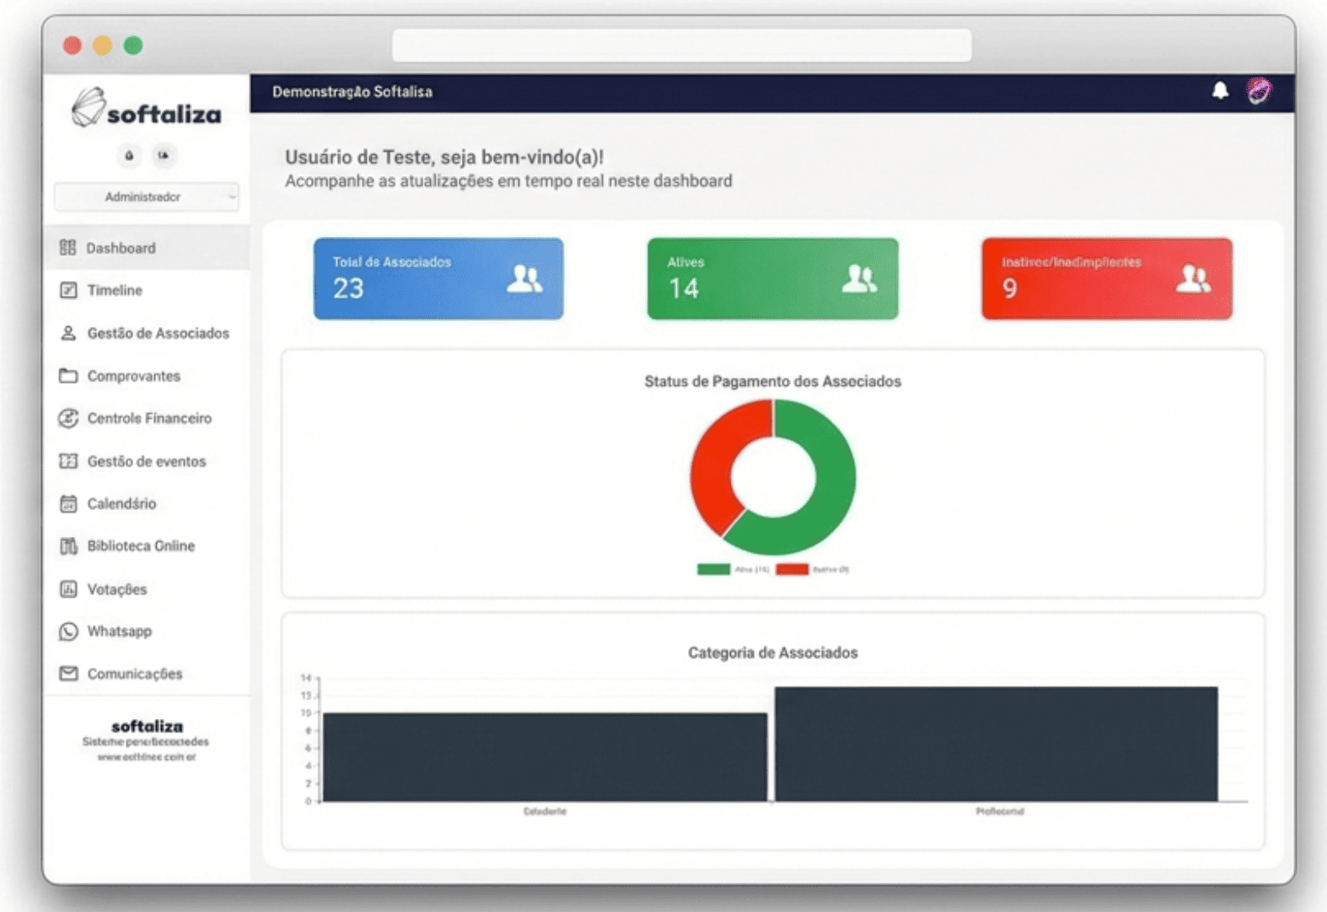Image resolution: width=1327 pixels, height=912 pixels.
Task: Click the Calendário calendar icon
Action: 68,503
